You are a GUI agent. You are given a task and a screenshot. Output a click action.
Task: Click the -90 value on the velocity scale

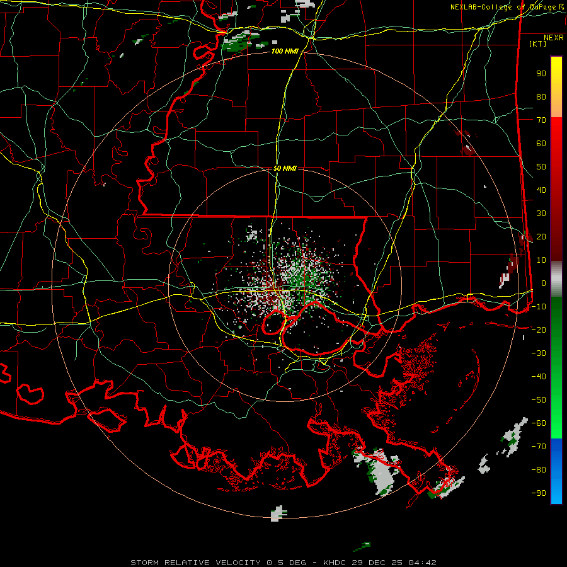[539, 493]
